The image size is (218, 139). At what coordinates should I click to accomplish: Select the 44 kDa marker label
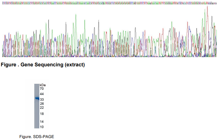tap(42, 94)
